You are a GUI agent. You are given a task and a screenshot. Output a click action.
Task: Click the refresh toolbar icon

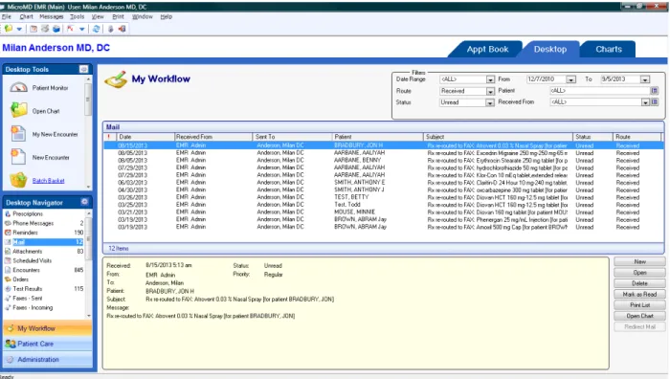tap(96, 29)
